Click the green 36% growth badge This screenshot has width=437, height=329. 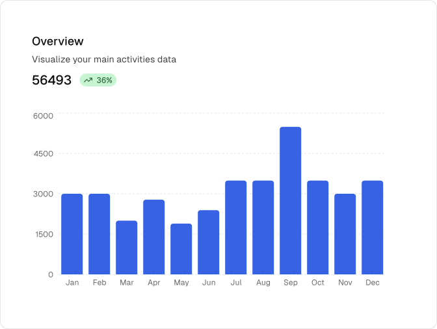[98, 81]
